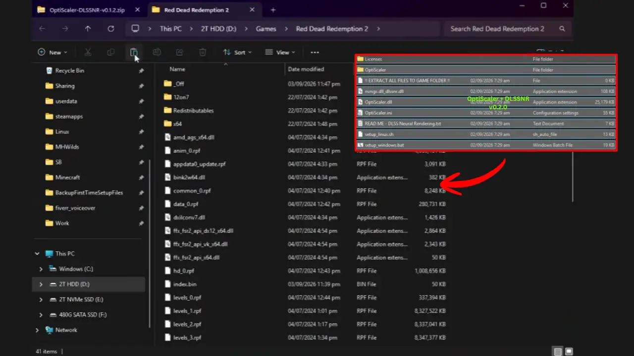Expand 2T HDD (D:) drive node

(x=41, y=284)
